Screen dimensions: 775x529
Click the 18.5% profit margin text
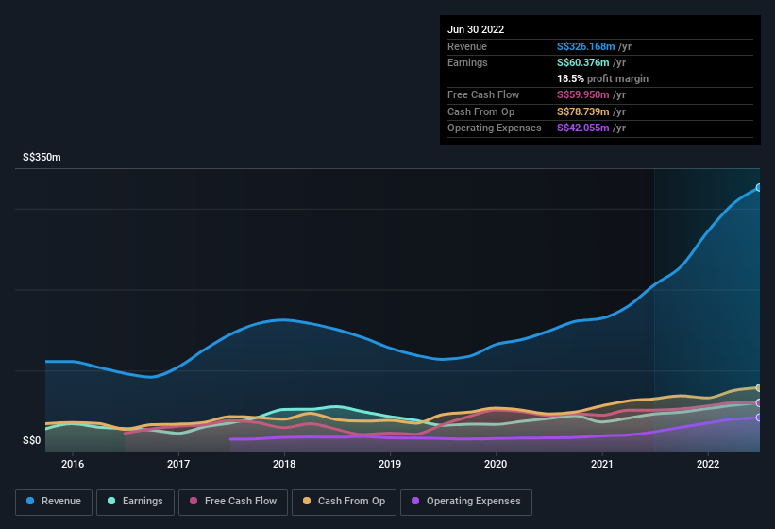602,78
